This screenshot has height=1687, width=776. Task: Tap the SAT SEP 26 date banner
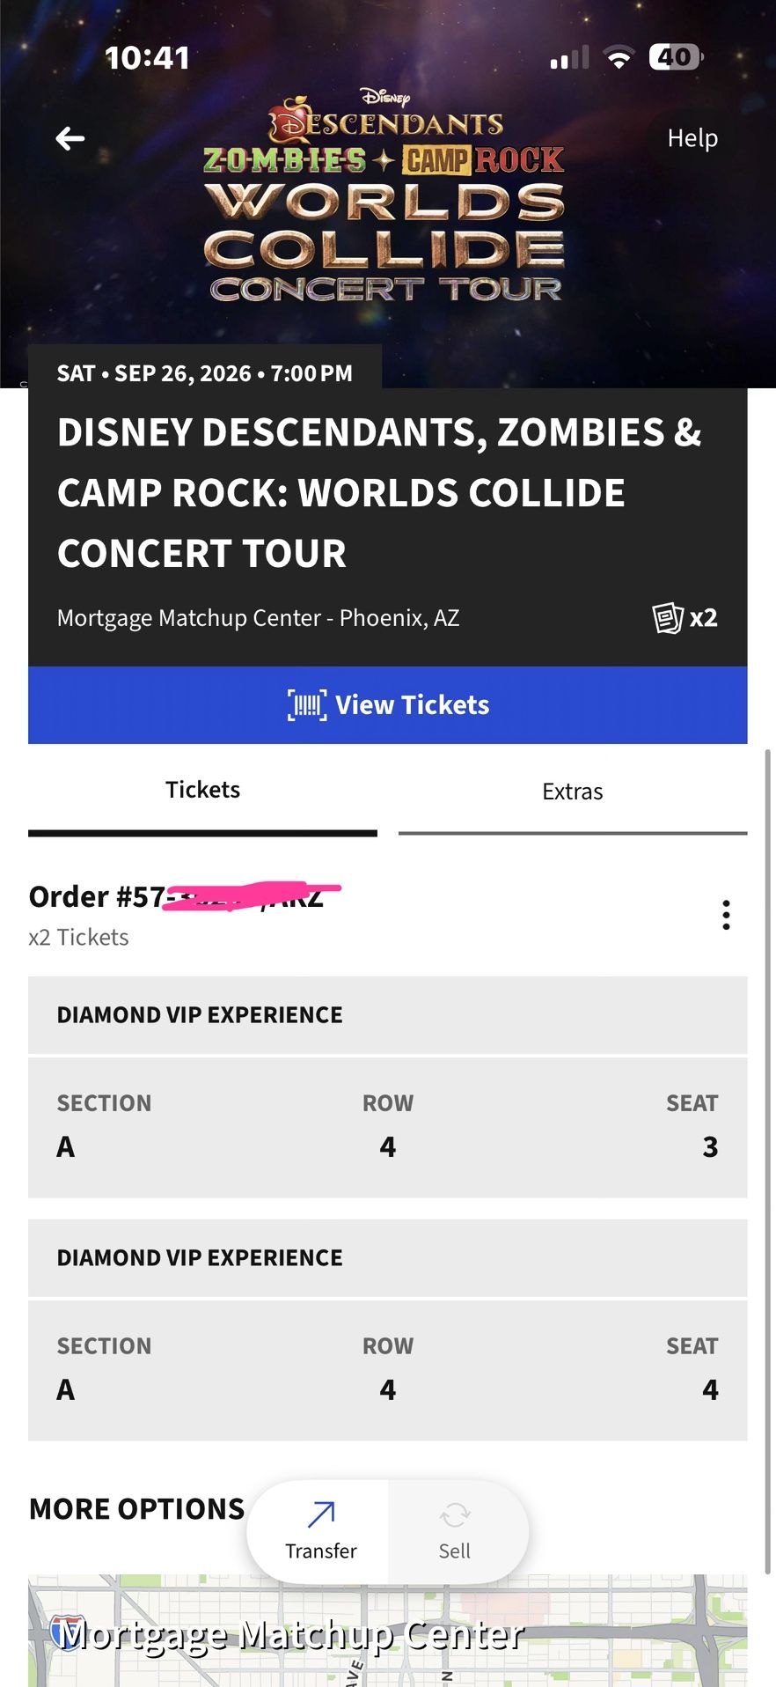(x=205, y=373)
